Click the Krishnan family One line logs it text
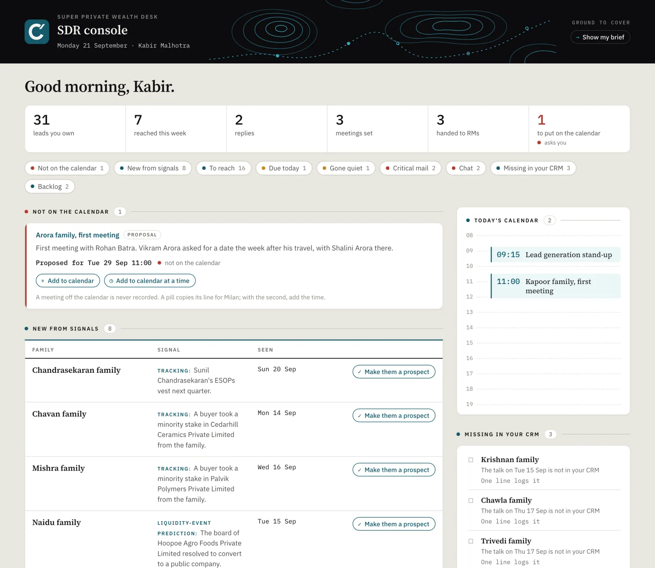This screenshot has width=655, height=568. click(x=510, y=481)
